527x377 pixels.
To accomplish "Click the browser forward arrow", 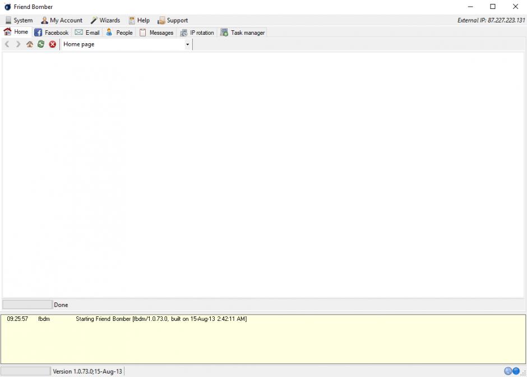I will (x=18, y=44).
